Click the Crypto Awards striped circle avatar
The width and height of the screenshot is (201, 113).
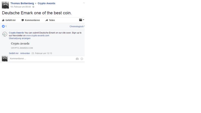click(x=5, y=34)
